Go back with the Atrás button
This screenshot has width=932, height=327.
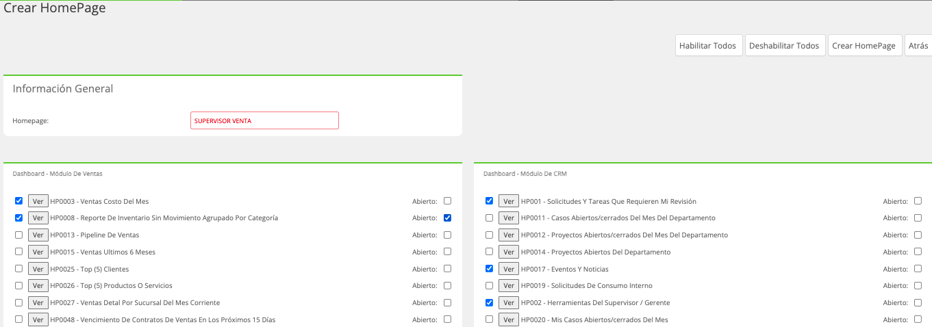918,46
